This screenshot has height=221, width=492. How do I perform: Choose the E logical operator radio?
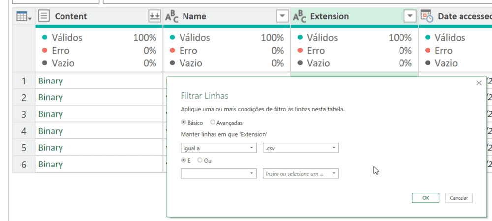point(184,160)
